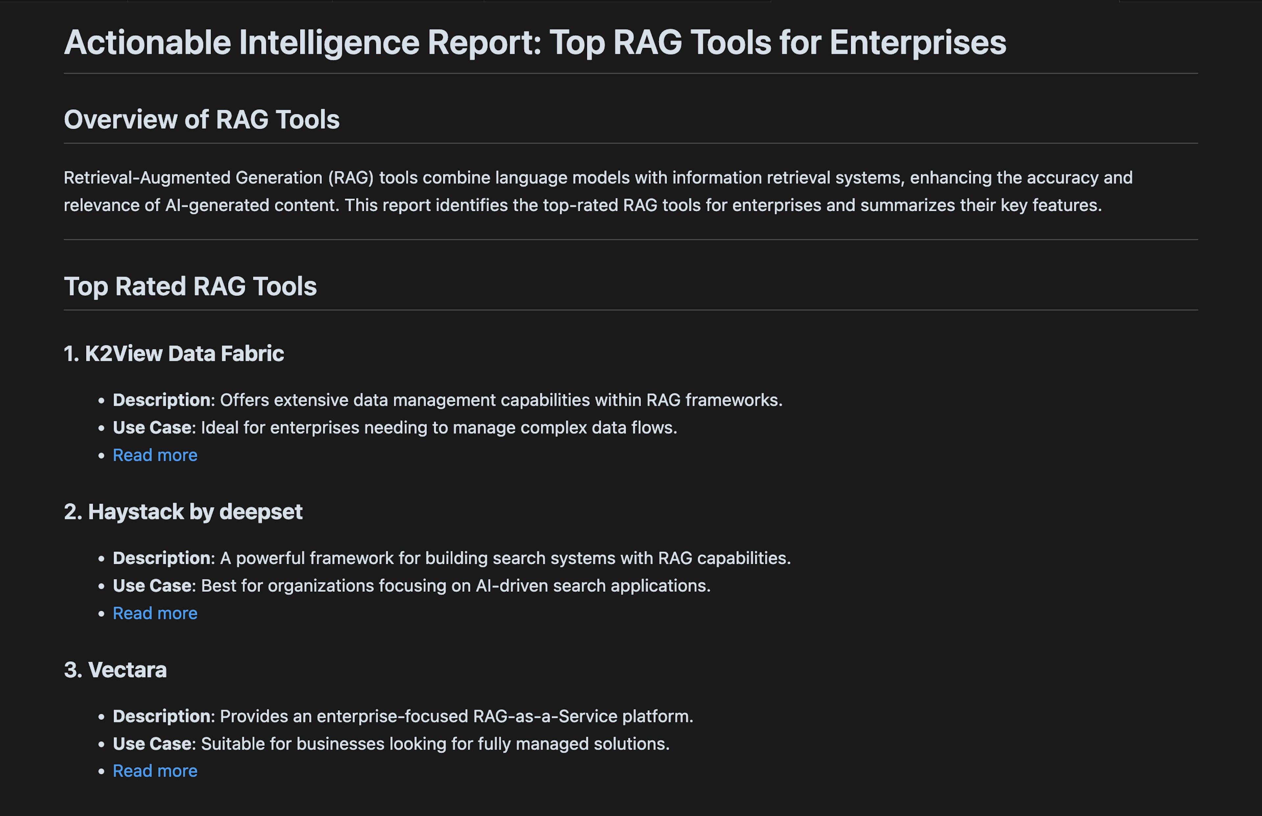
Task: Click the '2. Haystack by deepset' heading
Action: (183, 512)
